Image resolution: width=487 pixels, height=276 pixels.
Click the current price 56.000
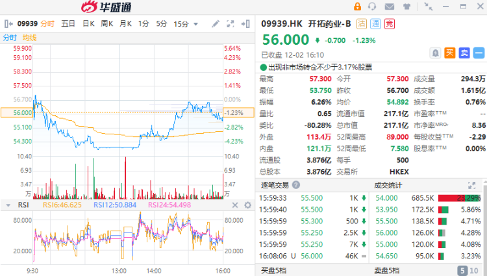(286, 40)
